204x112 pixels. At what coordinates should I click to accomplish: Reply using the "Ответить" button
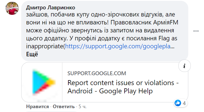point(64,107)
